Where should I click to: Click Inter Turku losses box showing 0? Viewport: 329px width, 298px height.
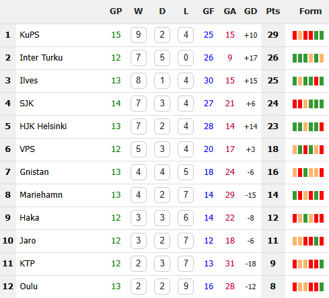tap(186, 58)
